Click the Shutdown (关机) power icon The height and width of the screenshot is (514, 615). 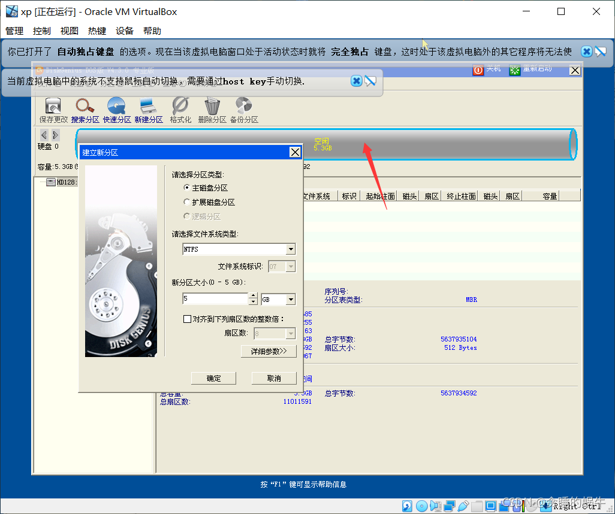click(478, 69)
